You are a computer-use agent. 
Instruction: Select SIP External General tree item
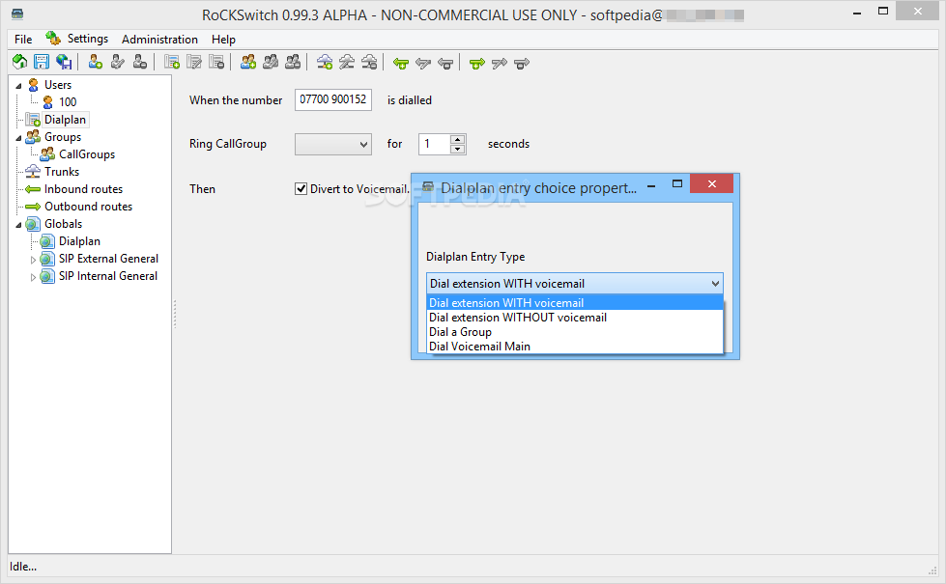tap(108, 259)
